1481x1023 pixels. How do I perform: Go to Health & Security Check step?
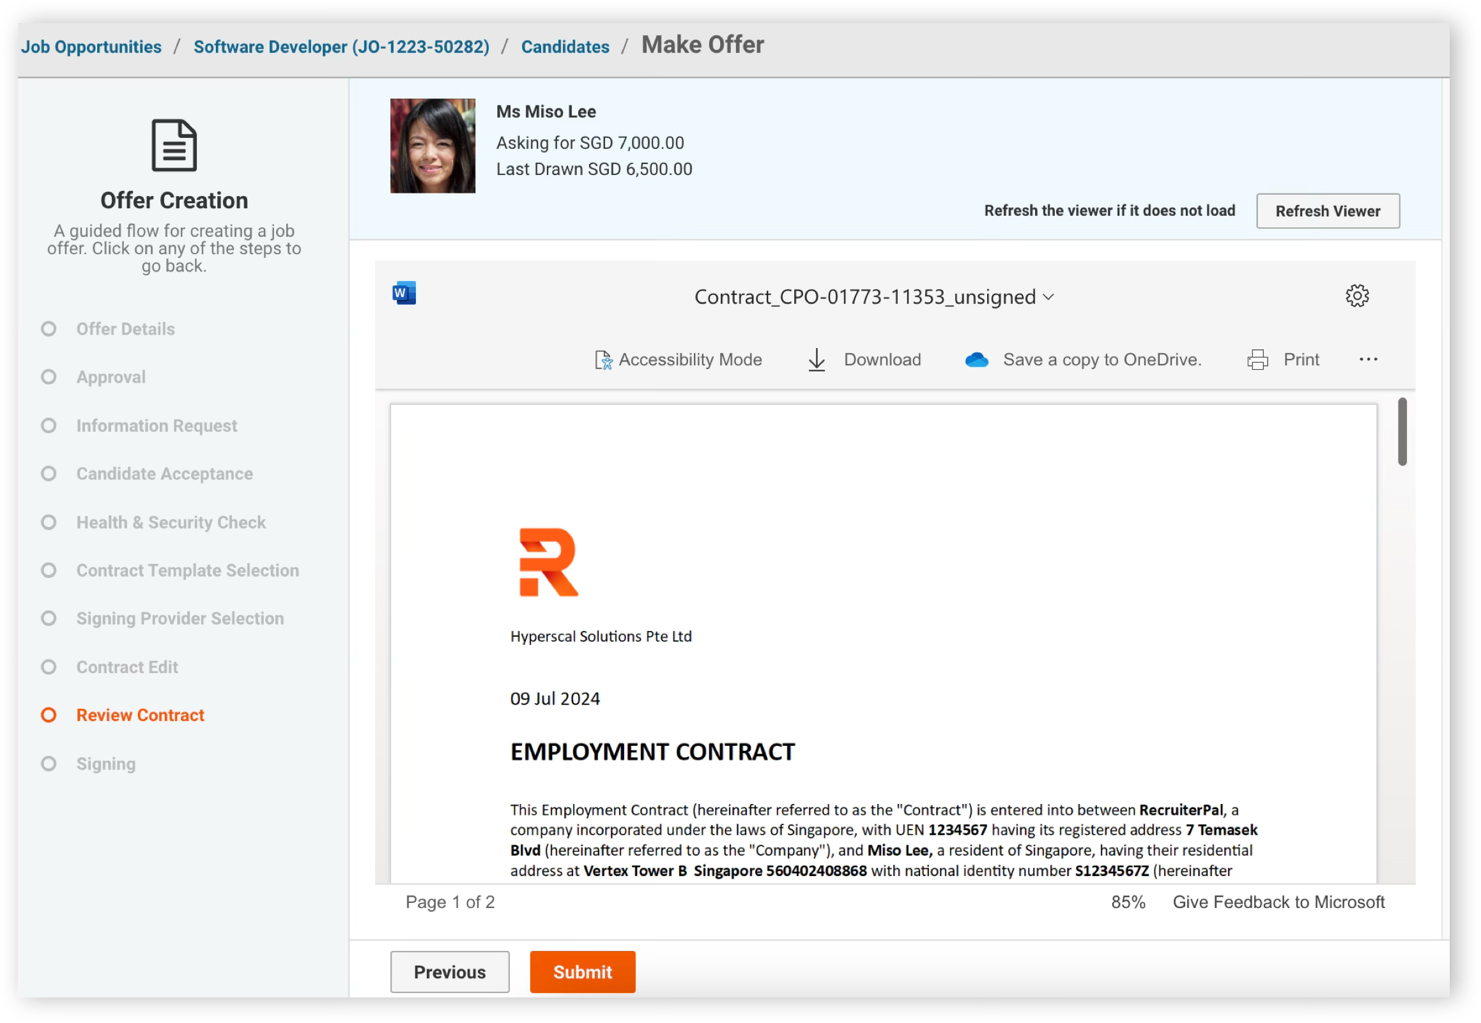click(171, 522)
